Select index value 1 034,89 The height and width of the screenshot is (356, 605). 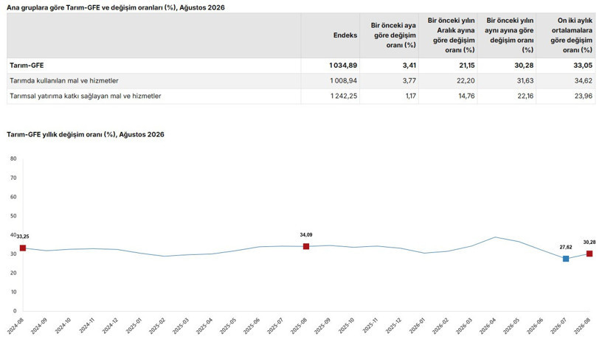pos(343,66)
